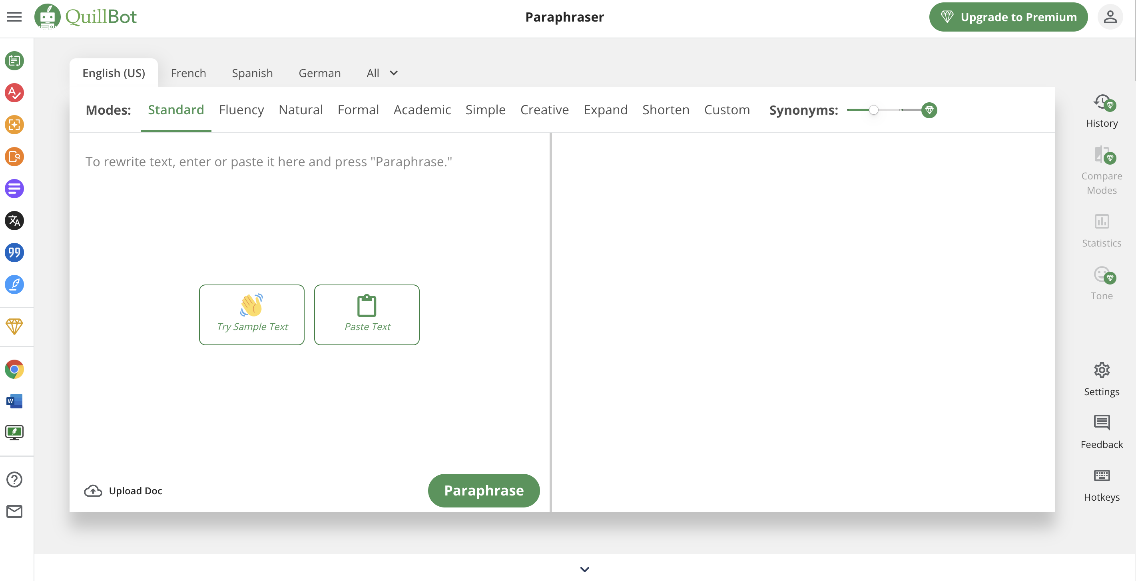1136x581 pixels.
Task: Expand the bottom page chevron
Action: click(x=585, y=569)
